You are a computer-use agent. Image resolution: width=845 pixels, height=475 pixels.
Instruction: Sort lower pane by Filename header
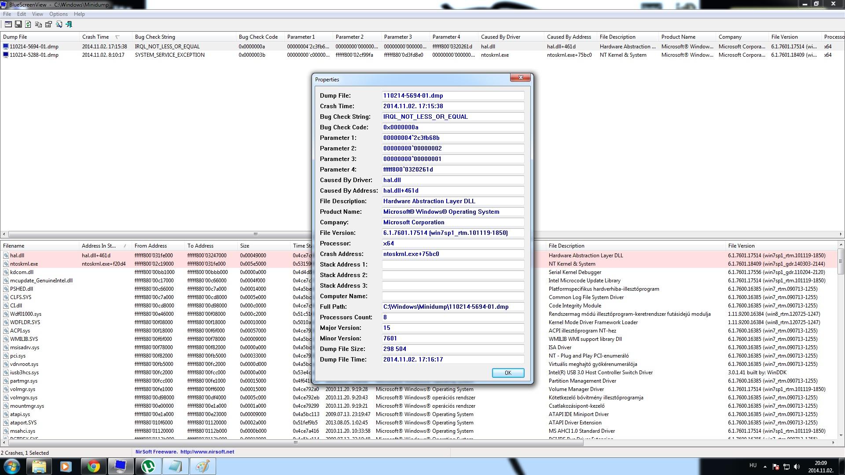click(x=40, y=246)
